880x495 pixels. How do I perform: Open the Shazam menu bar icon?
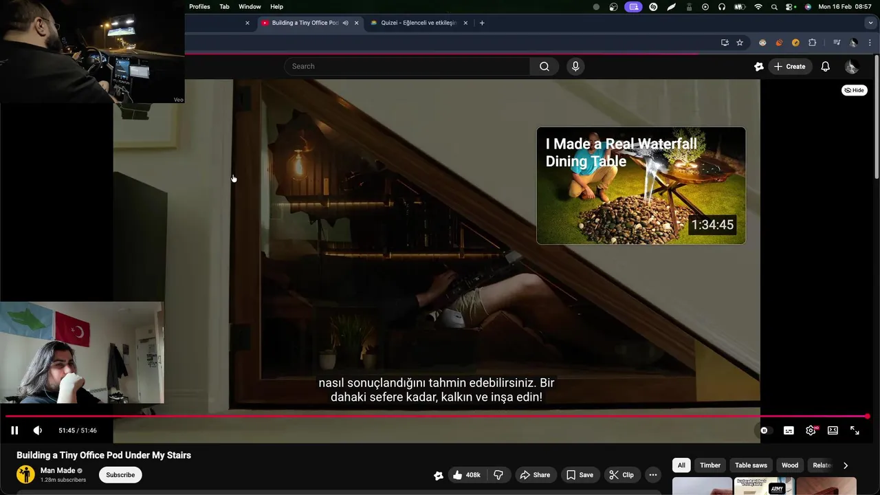click(x=653, y=7)
